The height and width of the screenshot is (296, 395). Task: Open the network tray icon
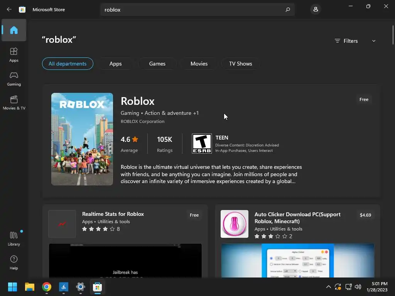point(348,287)
